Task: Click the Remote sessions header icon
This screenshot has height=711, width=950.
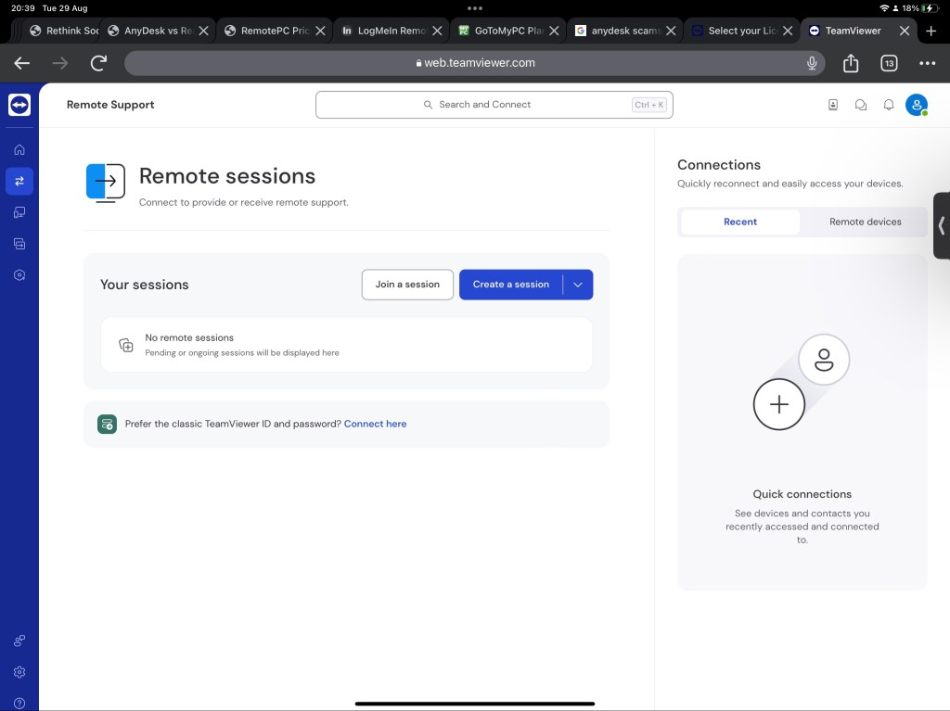Action: [106, 183]
